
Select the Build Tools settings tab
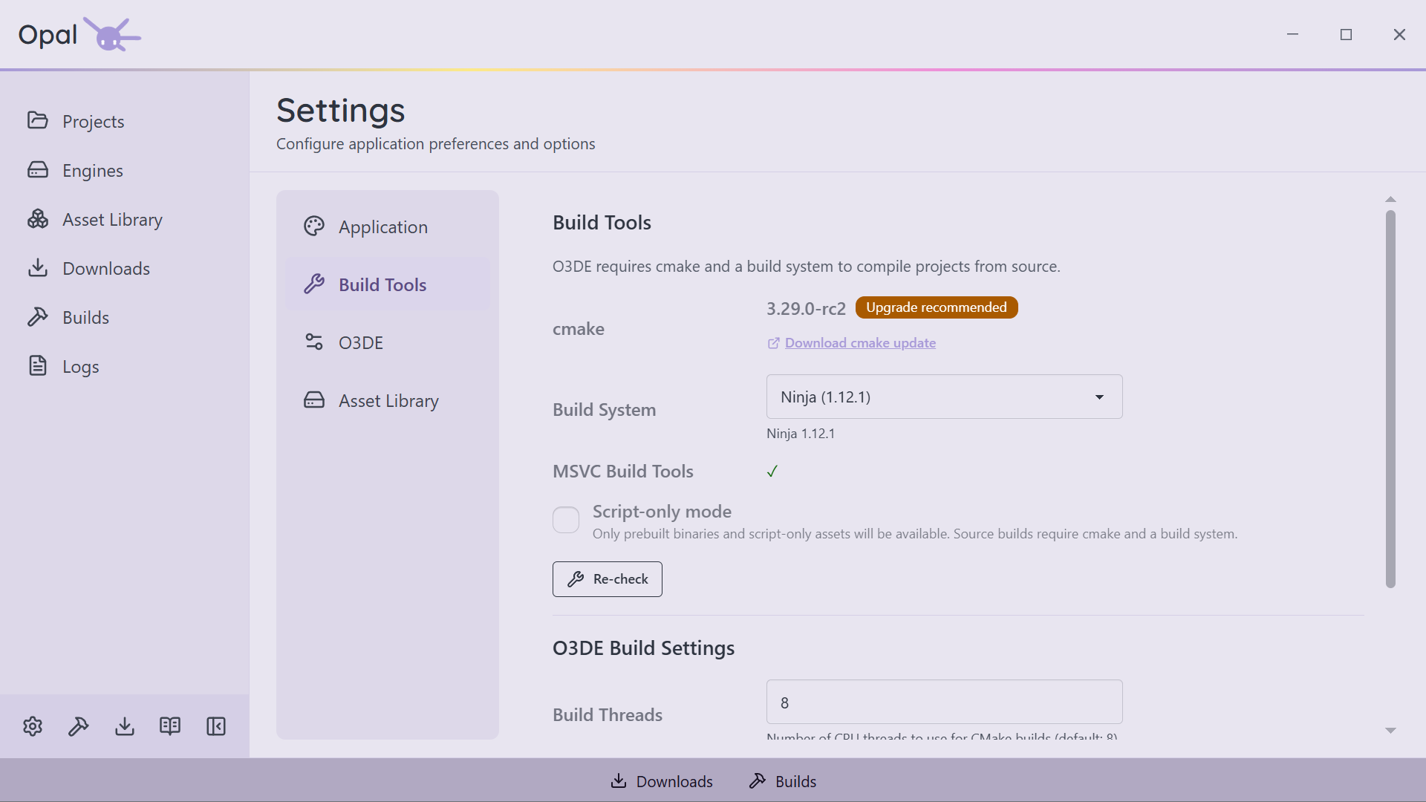388,284
